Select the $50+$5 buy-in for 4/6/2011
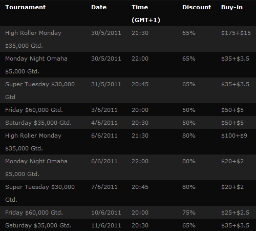Image resolution: width=256 pixels, height=231 pixels. (232, 123)
